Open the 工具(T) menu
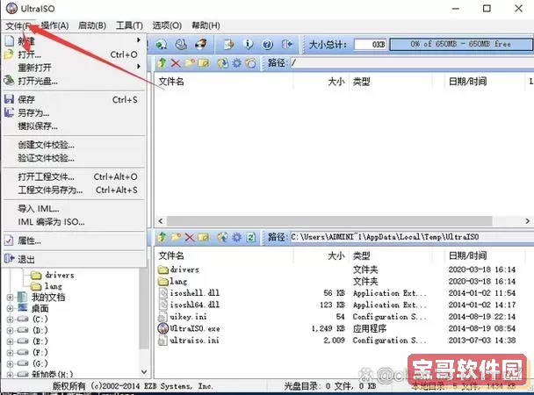The width and height of the screenshot is (534, 395). click(x=129, y=25)
